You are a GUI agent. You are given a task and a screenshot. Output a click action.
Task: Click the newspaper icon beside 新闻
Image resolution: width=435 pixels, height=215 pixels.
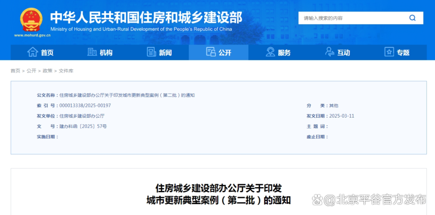point(151,52)
